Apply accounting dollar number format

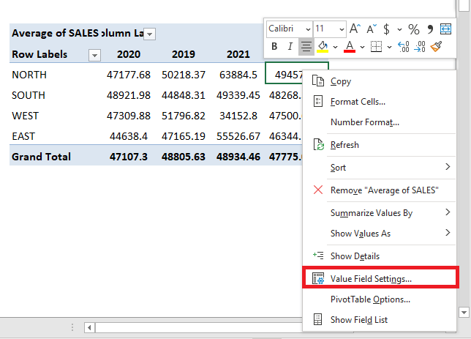387,29
